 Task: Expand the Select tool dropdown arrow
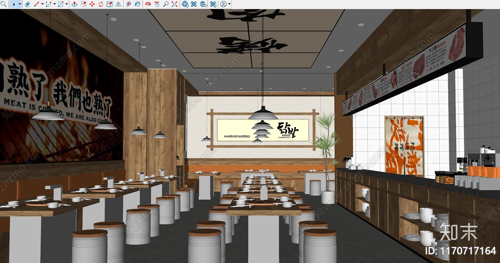coord(20,4)
